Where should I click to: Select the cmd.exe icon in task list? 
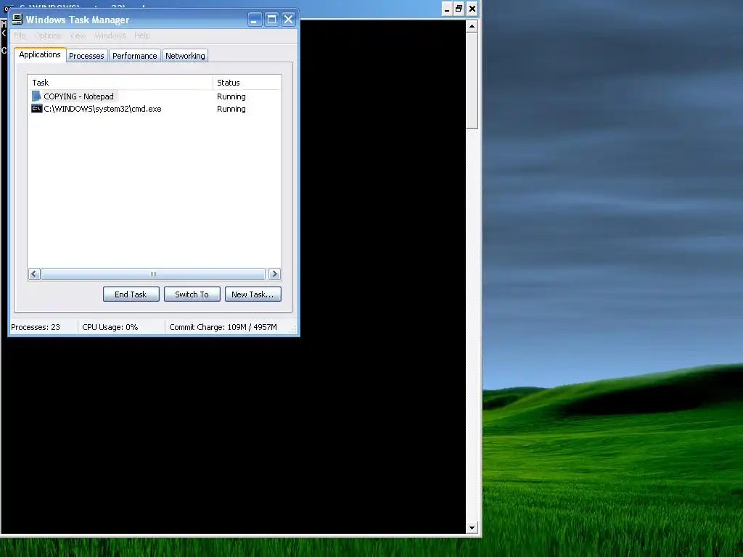pyautogui.click(x=36, y=109)
